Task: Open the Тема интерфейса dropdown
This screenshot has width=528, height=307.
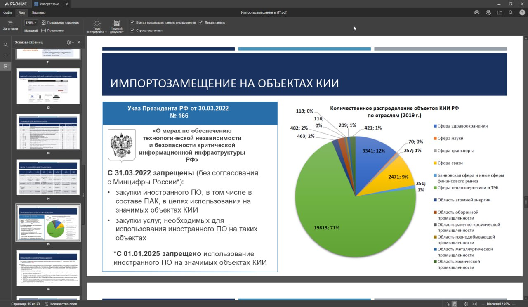Action: tap(97, 26)
